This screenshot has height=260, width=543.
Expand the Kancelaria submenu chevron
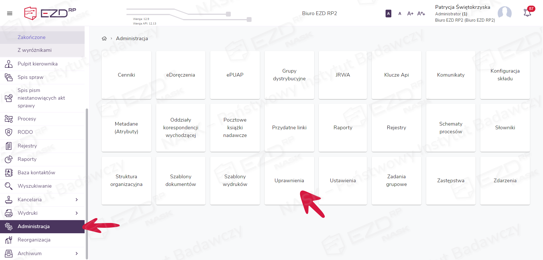coord(77,200)
